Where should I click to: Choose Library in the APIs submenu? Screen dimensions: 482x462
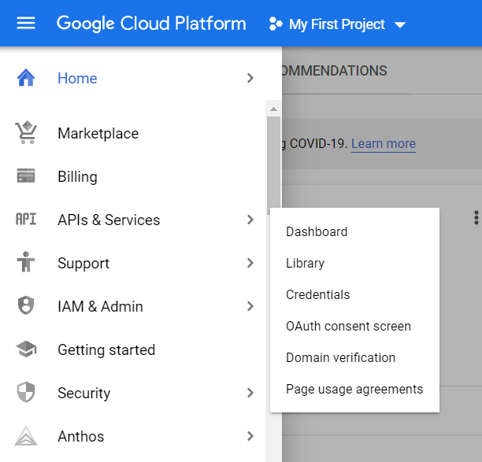(x=305, y=263)
